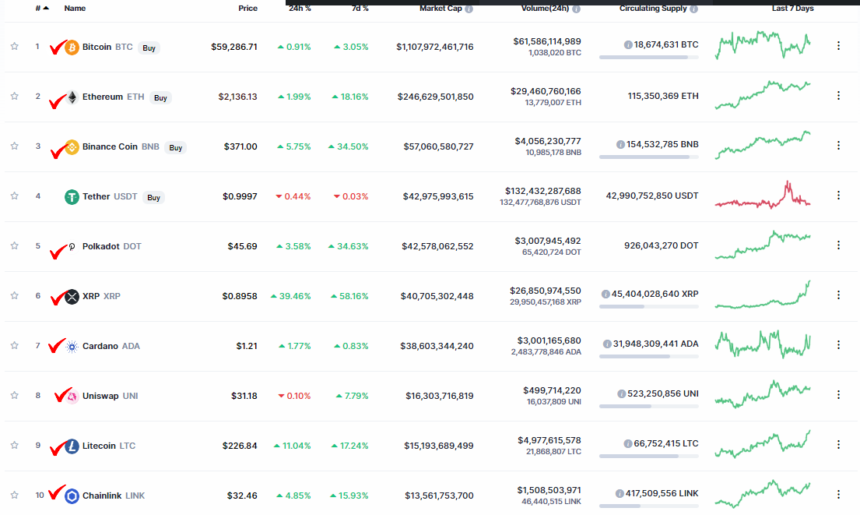Click the Chainlink logo icon
860x515 pixels.
coord(72,496)
